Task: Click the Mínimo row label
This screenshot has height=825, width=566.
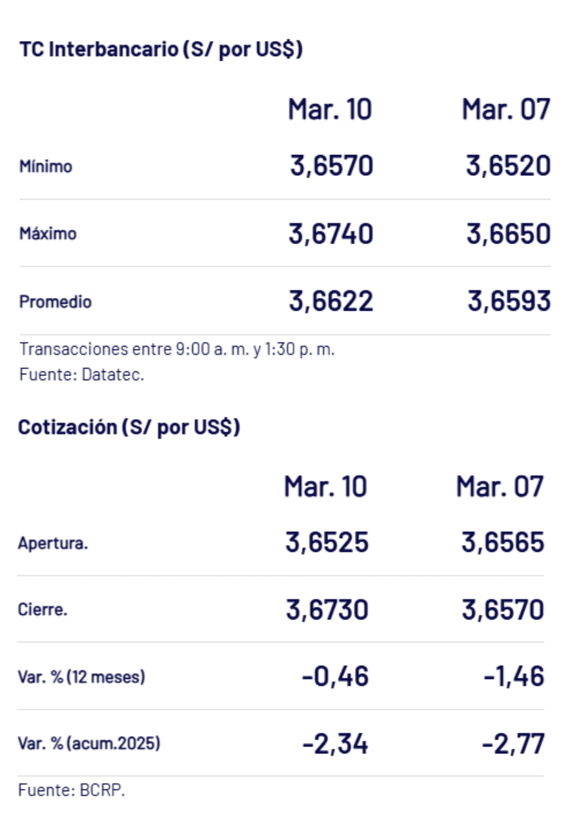Action: point(46,166)
